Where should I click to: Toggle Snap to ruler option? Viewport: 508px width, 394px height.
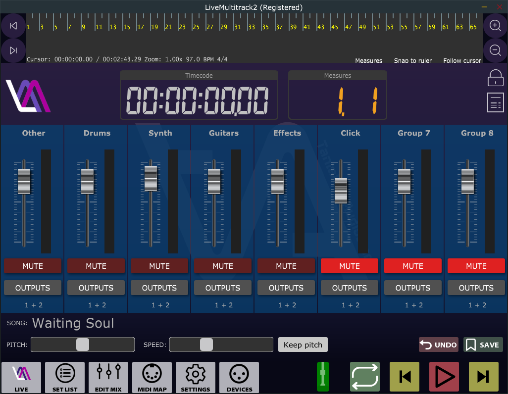(x=413, y=60)
